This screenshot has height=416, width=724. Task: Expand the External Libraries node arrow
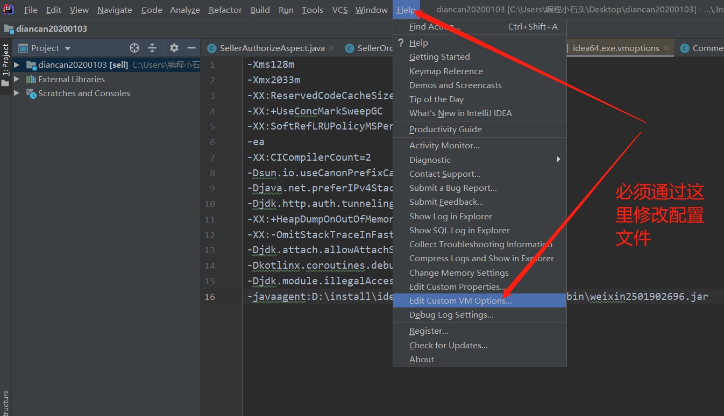click(17, 80)
